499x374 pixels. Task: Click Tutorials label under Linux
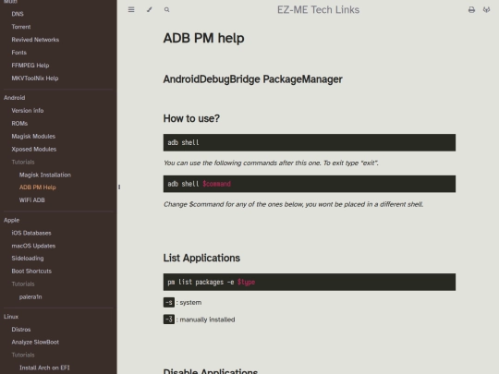point(23,355)
